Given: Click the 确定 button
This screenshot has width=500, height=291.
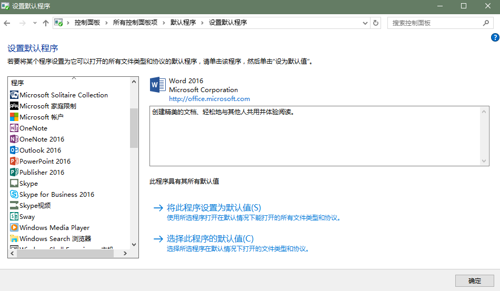Looking at the screenshot, I should click(x=475, y=281).
